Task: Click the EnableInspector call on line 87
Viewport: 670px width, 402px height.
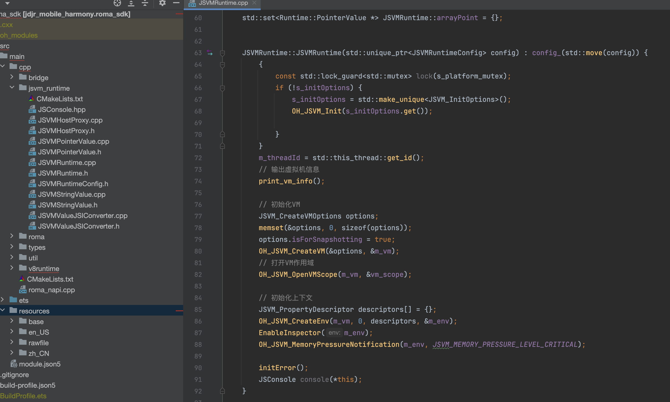Action: click(290, 333)
